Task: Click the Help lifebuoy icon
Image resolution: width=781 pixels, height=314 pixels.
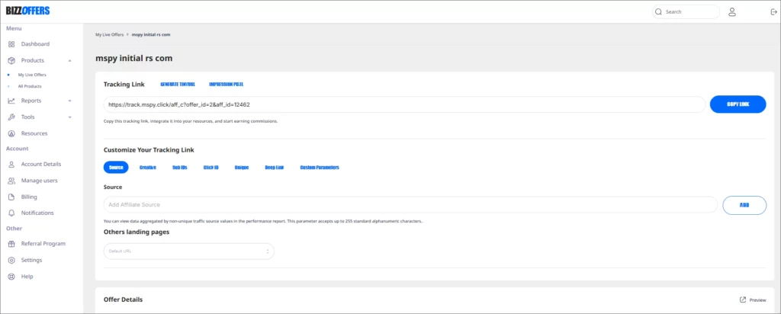Action: (11, 277)
